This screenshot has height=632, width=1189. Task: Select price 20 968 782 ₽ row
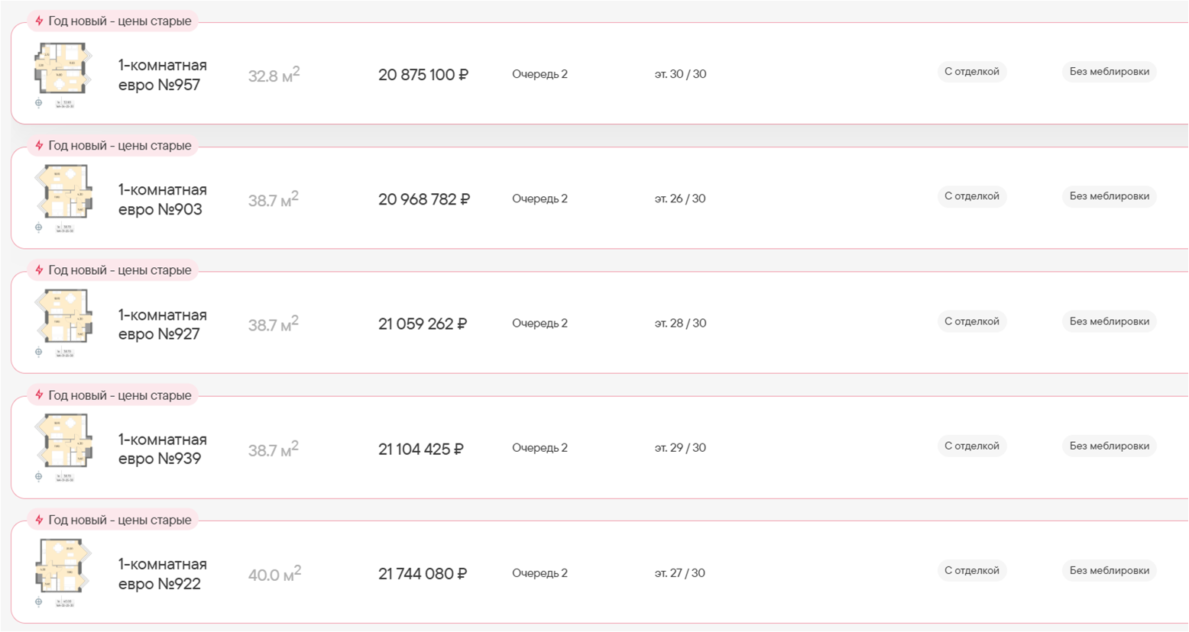[x=423, y=199]
